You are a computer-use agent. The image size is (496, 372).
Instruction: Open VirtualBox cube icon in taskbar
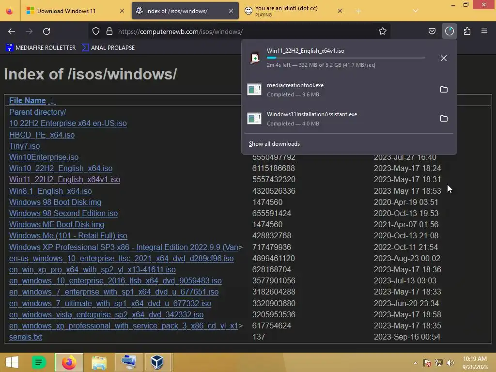pos(157,362)
